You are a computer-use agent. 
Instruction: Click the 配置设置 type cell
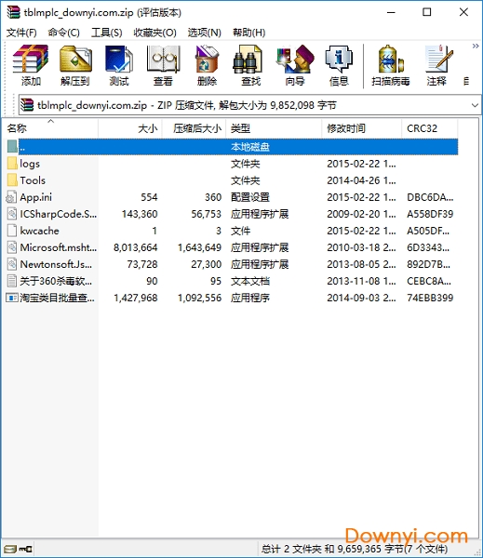(250, 197)
